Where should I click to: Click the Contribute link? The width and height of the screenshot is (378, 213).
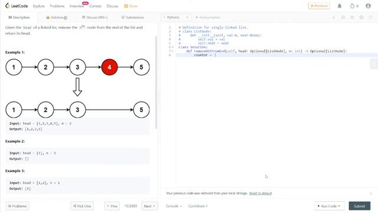[x=198, y=206]
